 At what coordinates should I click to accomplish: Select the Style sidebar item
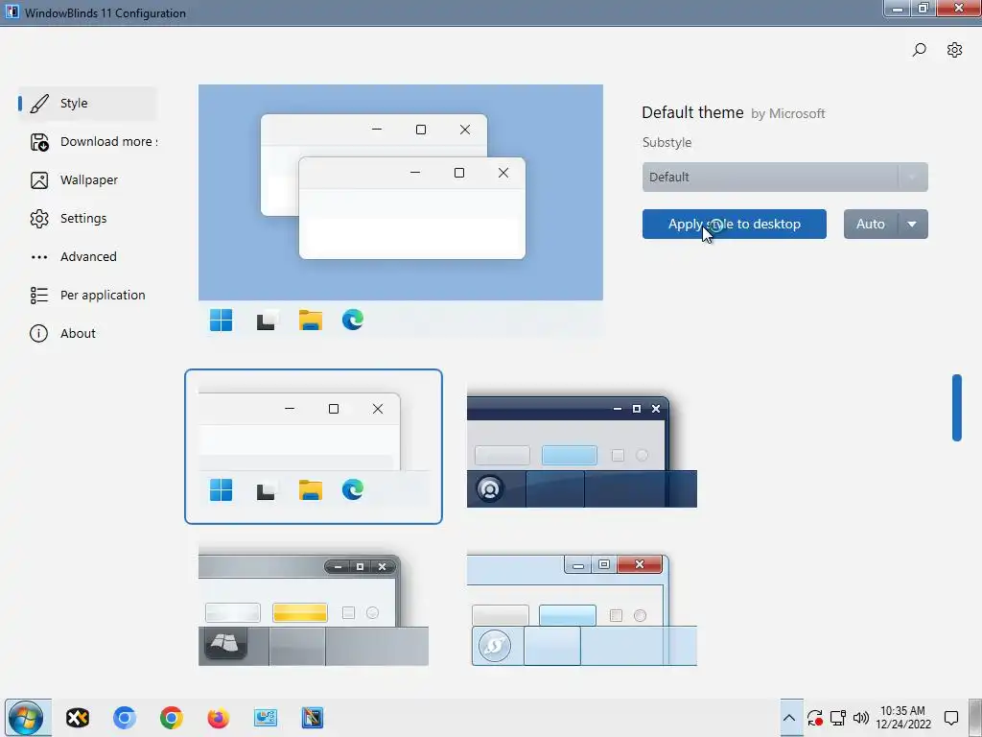click(87, 104)
